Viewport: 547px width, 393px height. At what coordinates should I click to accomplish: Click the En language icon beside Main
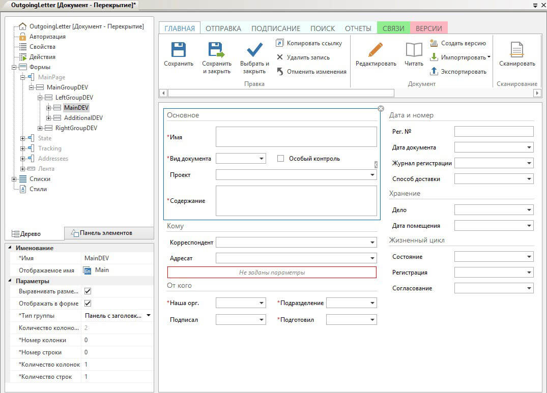coord(88,270)
